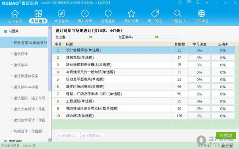239x149 pixels.
Task: Select row 居住区场地布局(单选题)
Action: pos(143,87)
